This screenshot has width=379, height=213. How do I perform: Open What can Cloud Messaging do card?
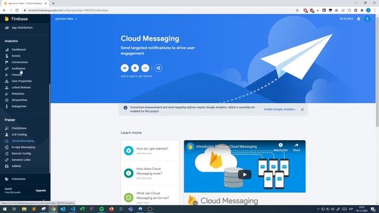click(x=150, y=196)
